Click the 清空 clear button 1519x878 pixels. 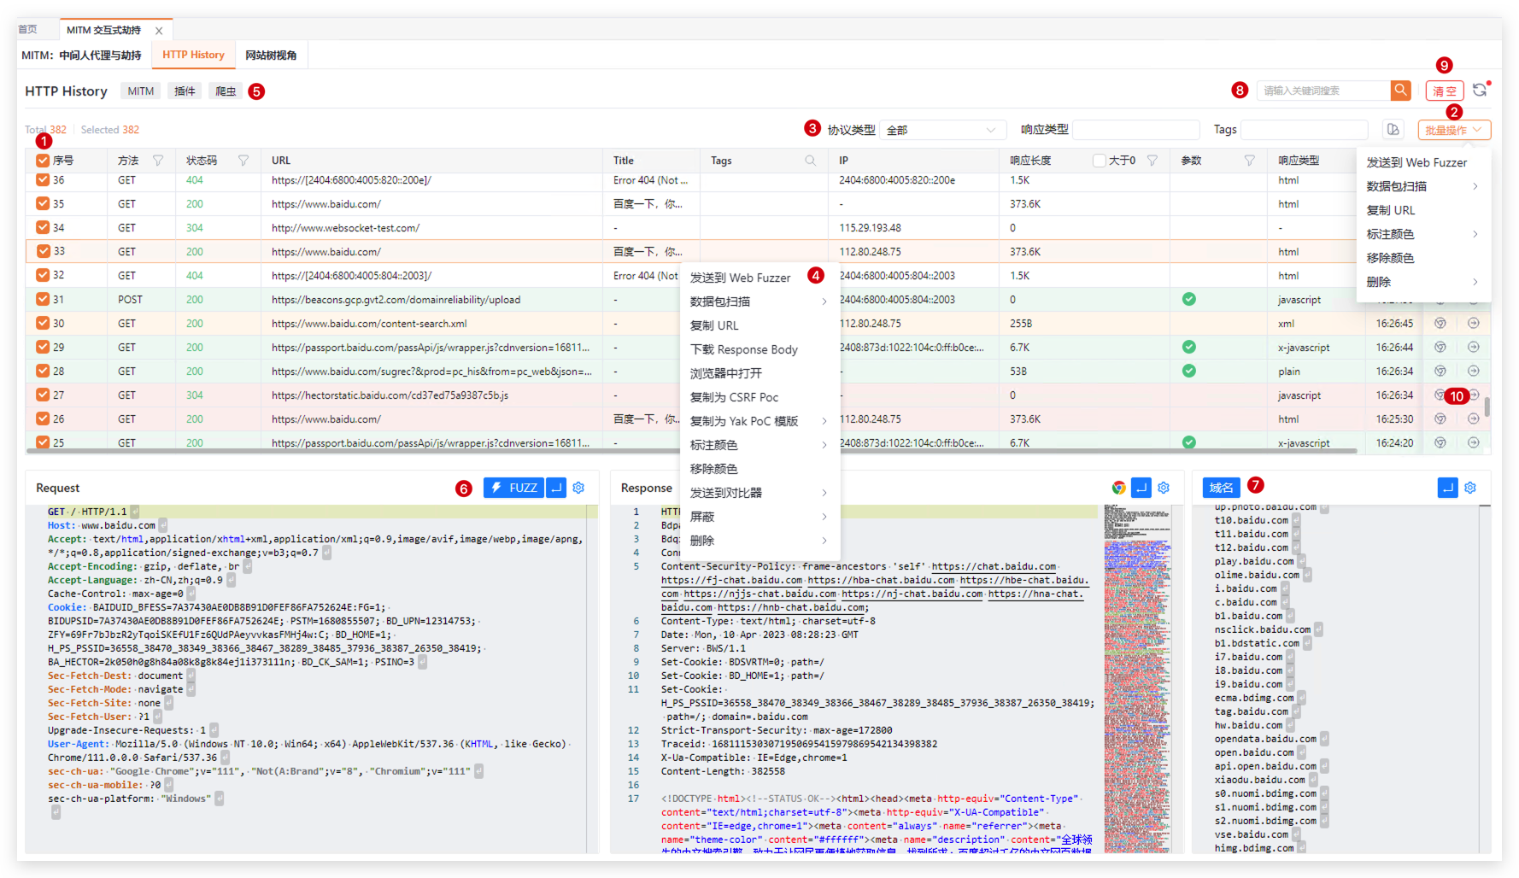point(1444,91)
